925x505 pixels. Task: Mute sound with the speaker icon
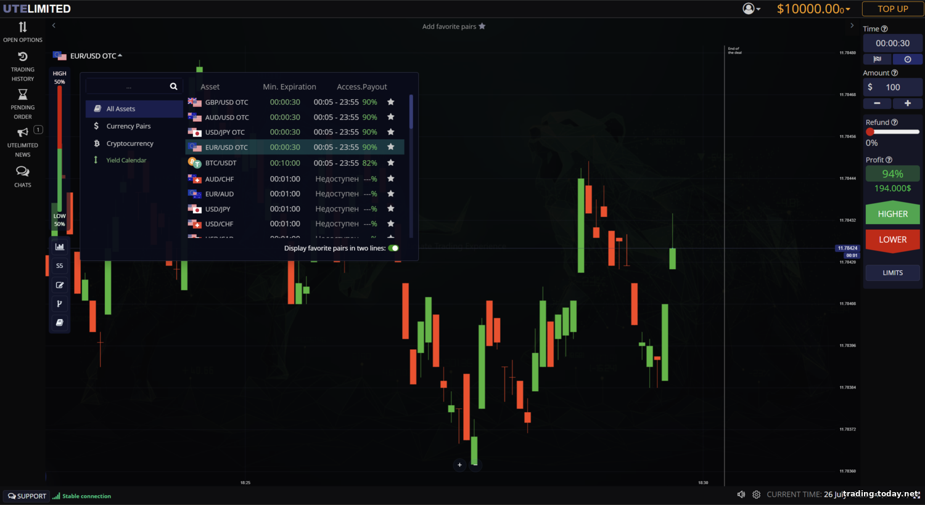(741, 495)
